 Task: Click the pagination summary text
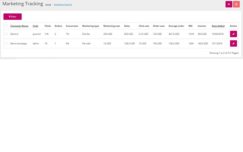(224, 53)
